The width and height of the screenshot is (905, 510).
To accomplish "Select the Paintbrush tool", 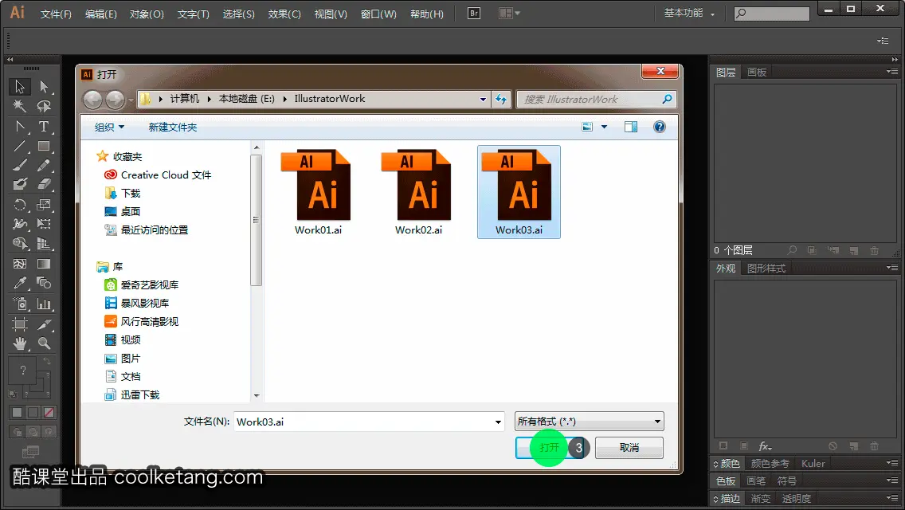I will (x=20, y=165).
